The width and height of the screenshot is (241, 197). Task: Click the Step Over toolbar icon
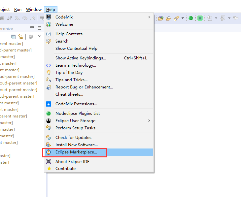coord(25,18)
